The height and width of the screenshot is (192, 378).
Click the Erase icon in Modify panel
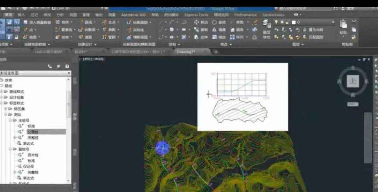click(x=254, y=22)
